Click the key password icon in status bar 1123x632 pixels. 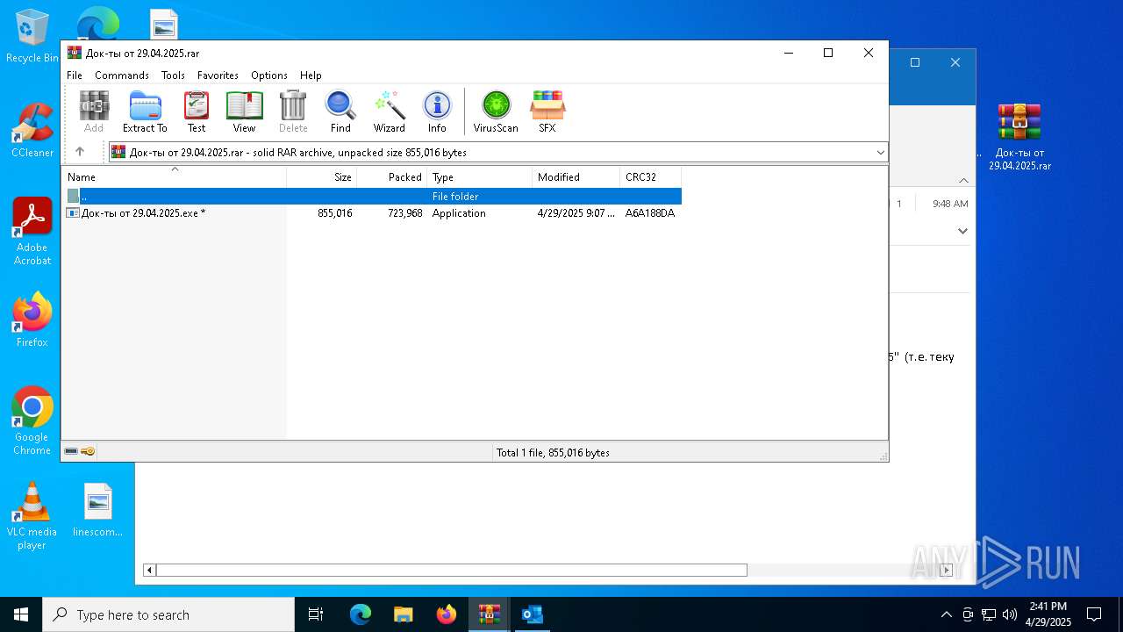click(x=88, y=451)
